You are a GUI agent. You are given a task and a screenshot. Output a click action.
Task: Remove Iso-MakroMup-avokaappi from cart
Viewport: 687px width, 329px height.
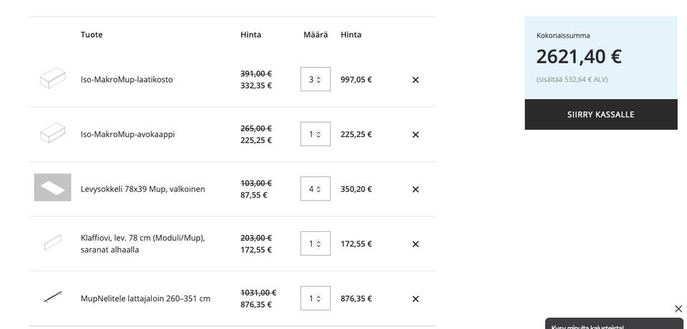coord(416,135)
